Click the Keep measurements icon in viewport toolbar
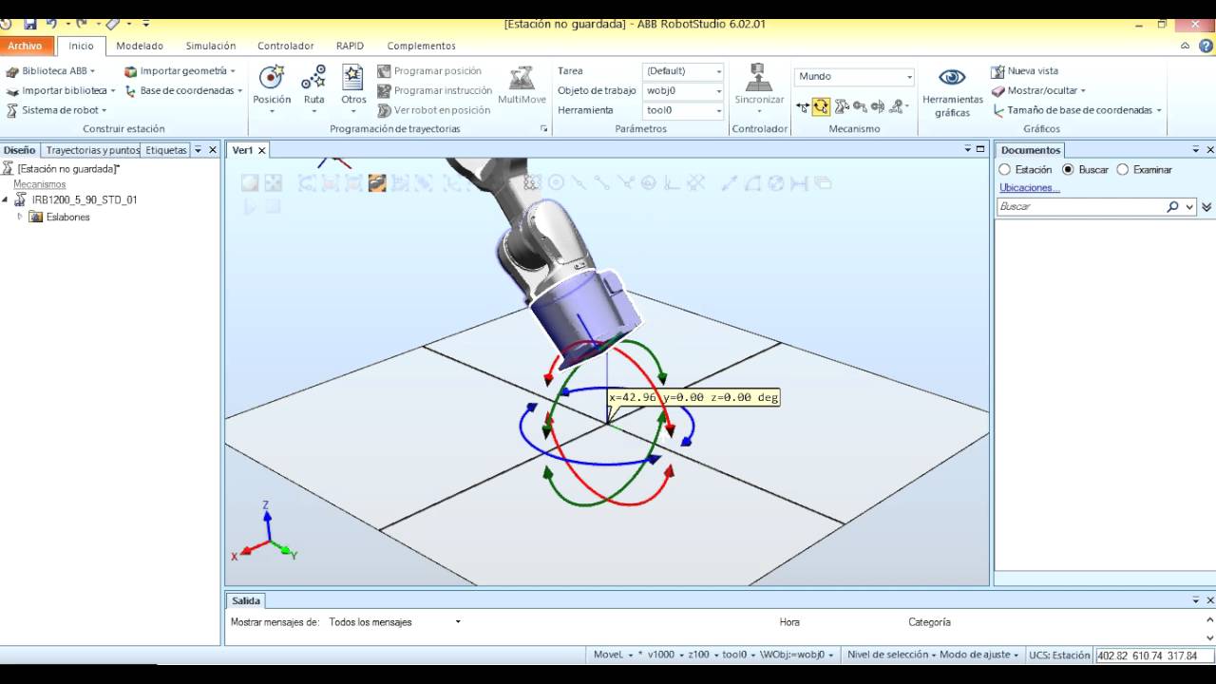This screenshot has width=1216, height=684. (823, 182)
